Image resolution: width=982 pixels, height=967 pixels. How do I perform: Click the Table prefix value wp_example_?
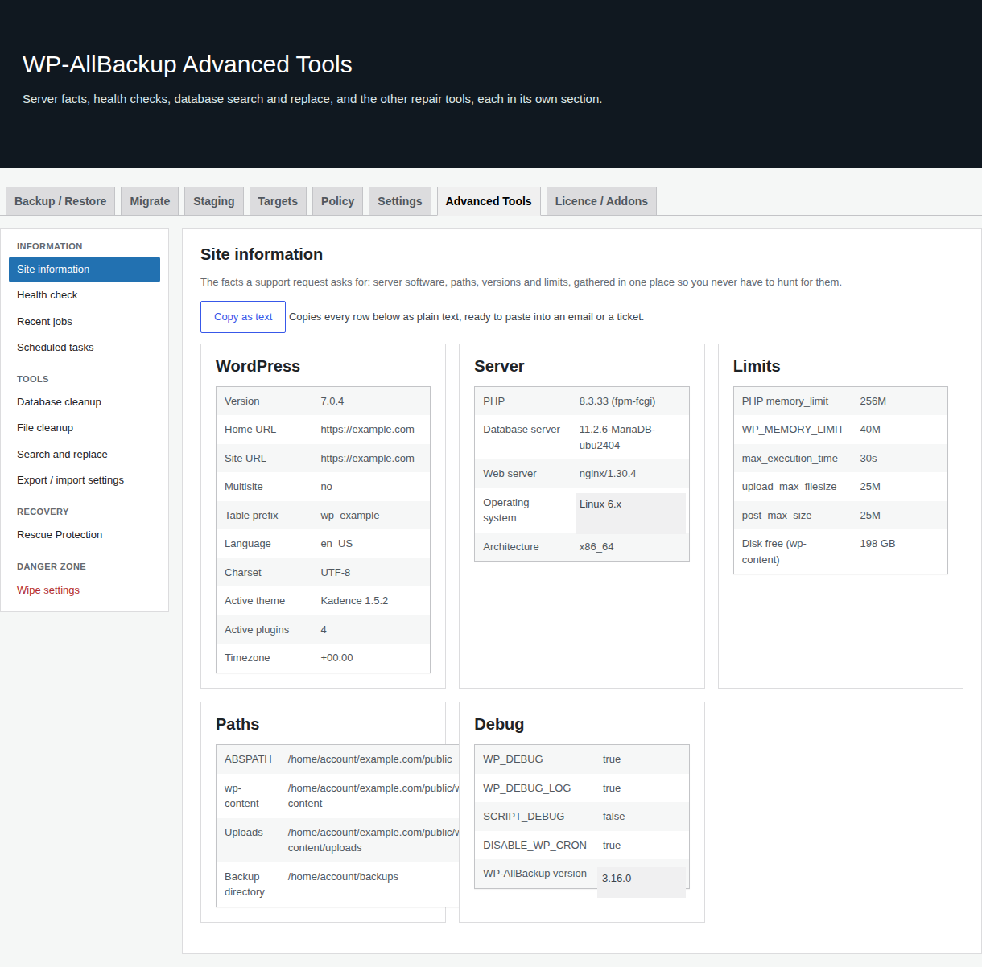[353, 516]
